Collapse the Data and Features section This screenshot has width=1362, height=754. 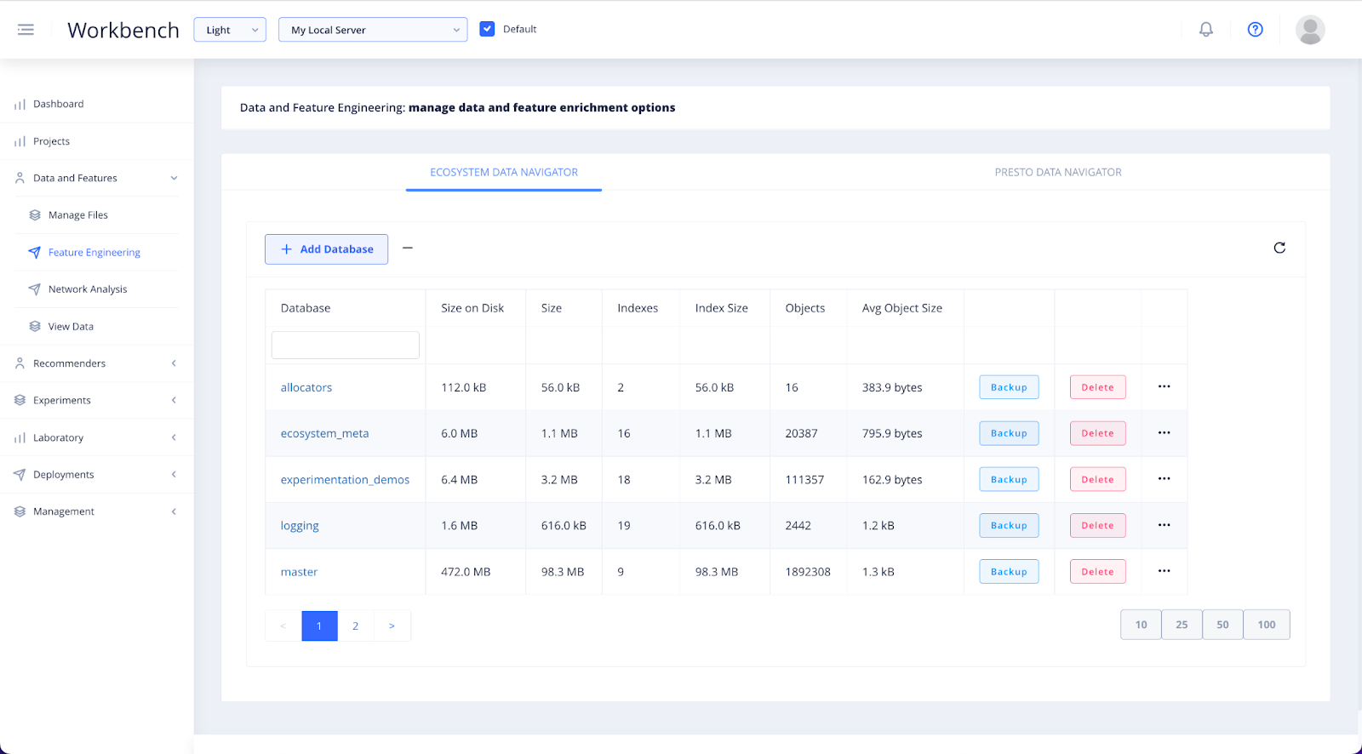(x=174, y=178)
